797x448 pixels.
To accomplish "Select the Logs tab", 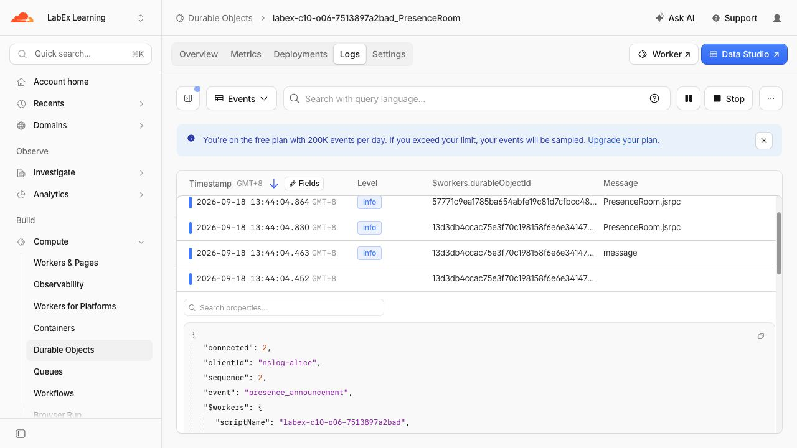I will 350,54.
